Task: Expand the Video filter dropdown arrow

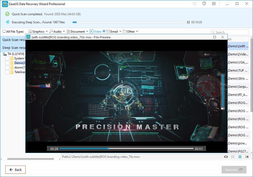Action: (x=104, y=31)
